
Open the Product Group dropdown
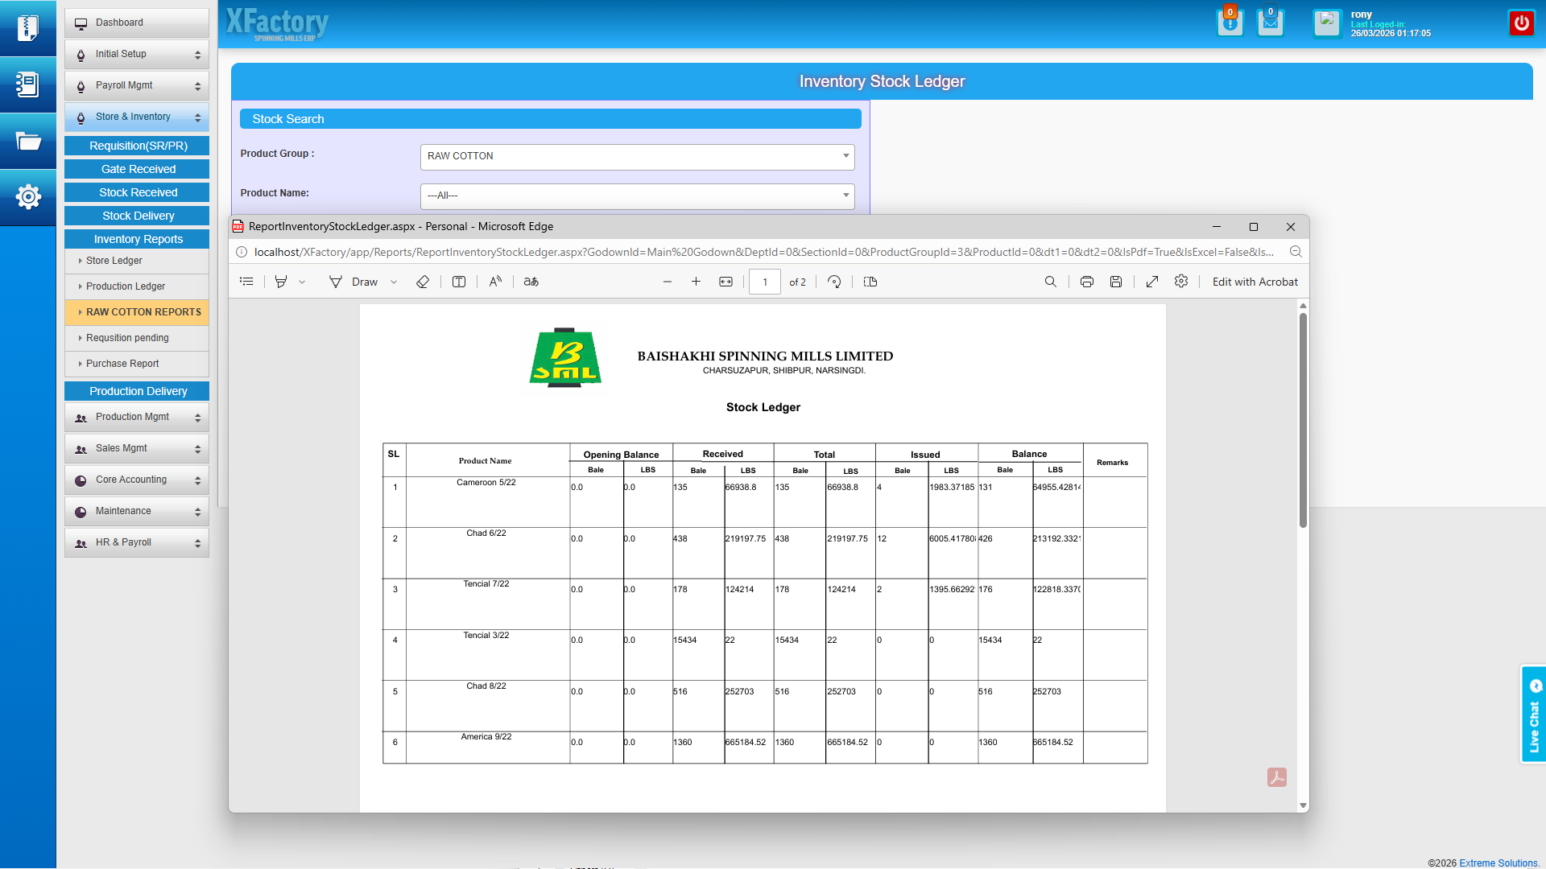637,156
